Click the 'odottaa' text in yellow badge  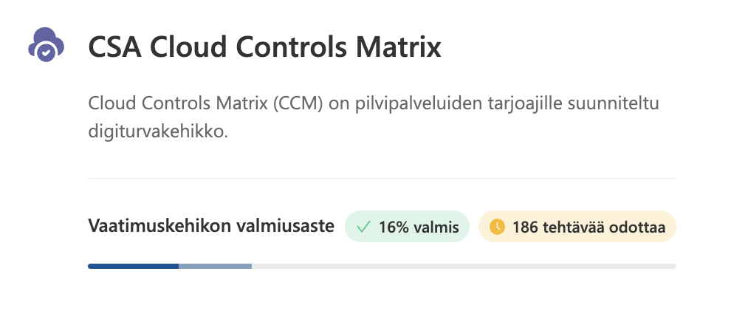[641, 227]
